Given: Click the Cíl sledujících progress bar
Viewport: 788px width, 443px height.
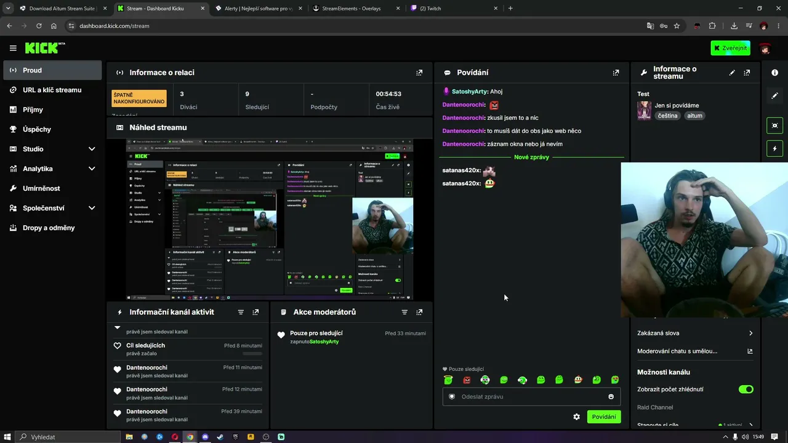Looking at the screenshot, I should click(x=252, y=354).
